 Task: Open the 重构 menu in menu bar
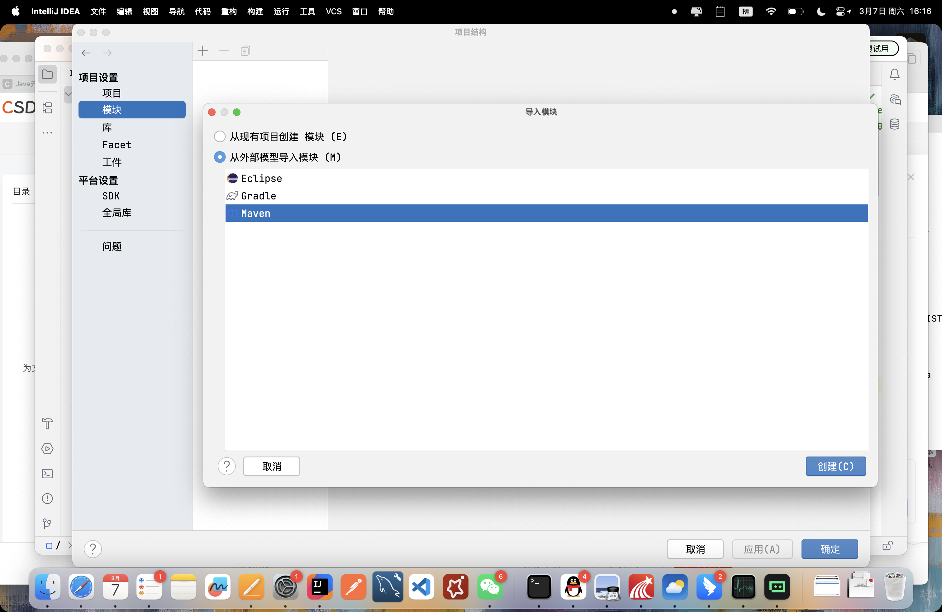pos(229,12)
